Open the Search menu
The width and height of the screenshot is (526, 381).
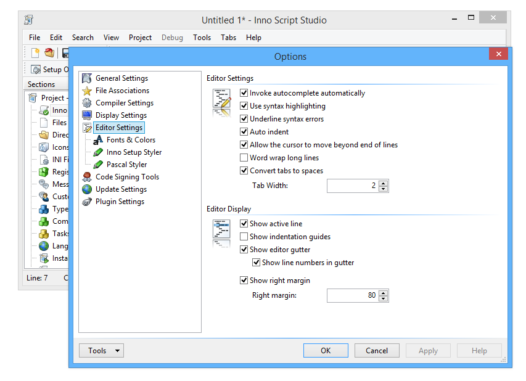[83, 38]
